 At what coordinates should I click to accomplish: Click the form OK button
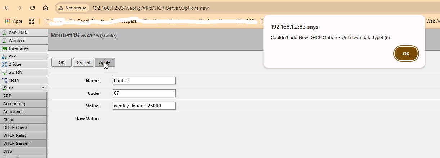pos(62,62)
